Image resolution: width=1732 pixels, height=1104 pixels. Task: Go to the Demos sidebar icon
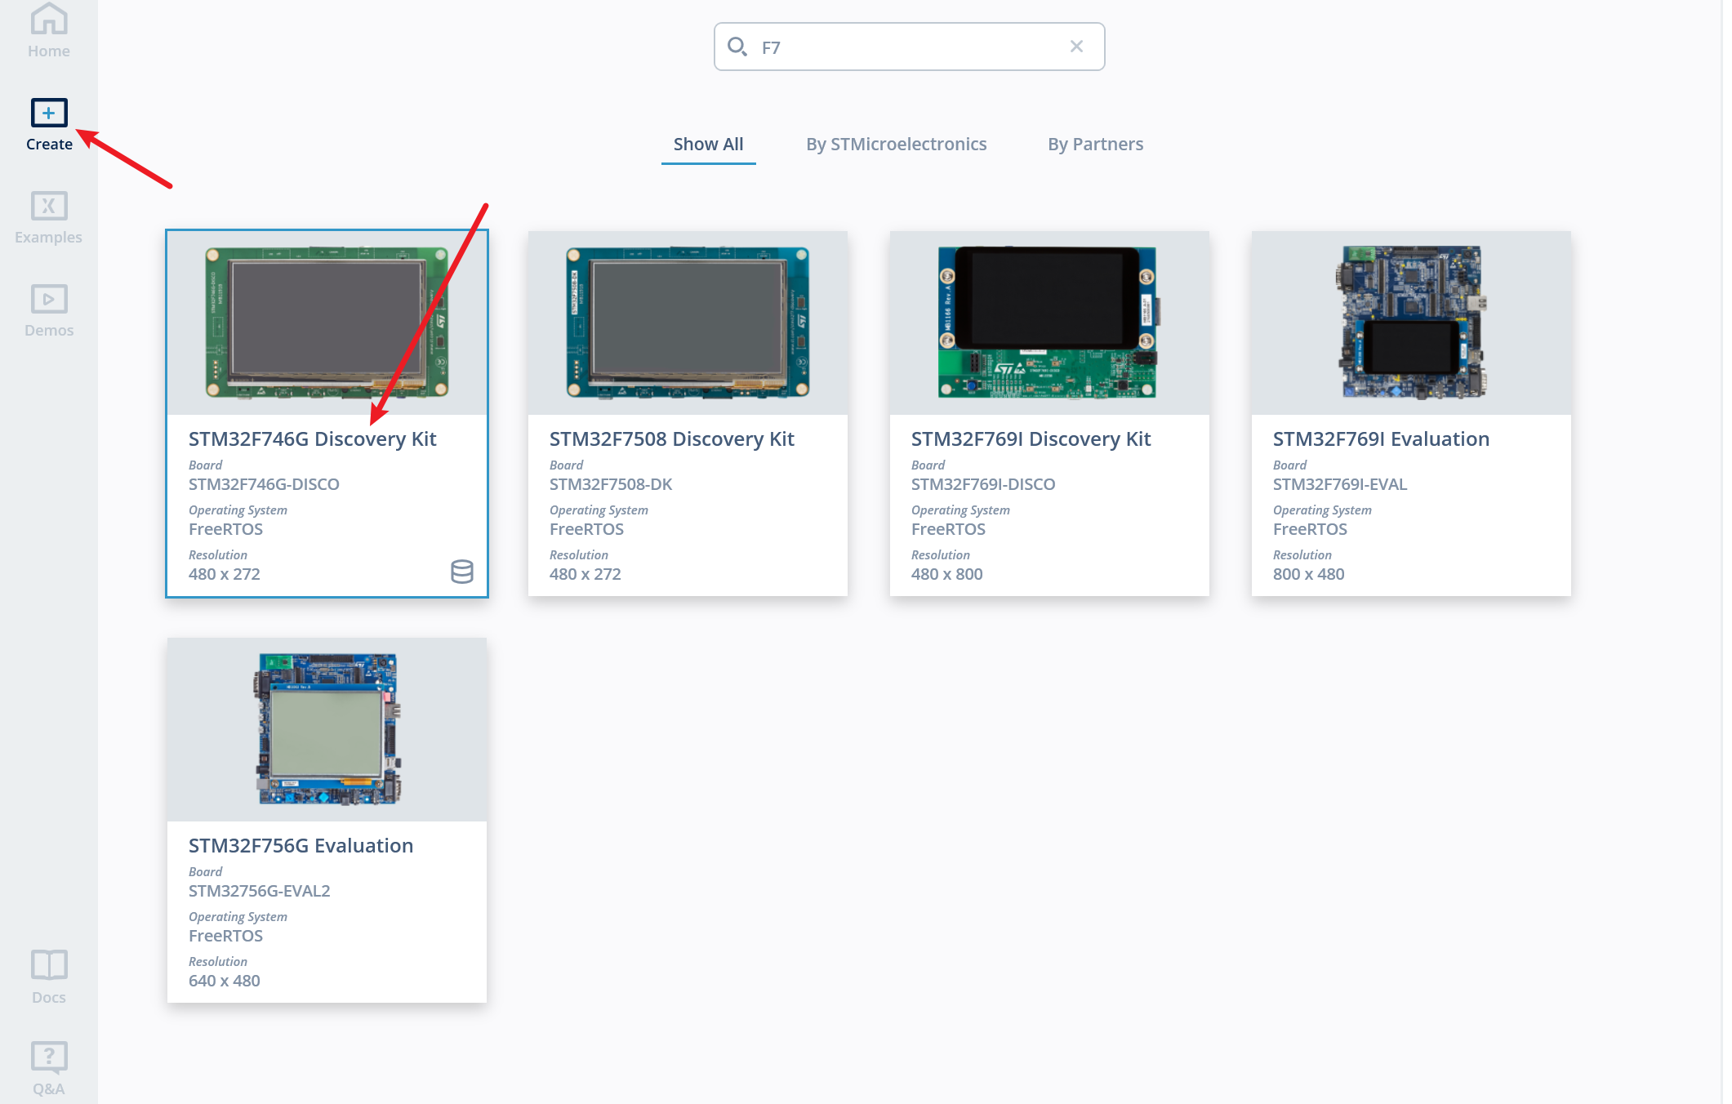click(49, 300)
